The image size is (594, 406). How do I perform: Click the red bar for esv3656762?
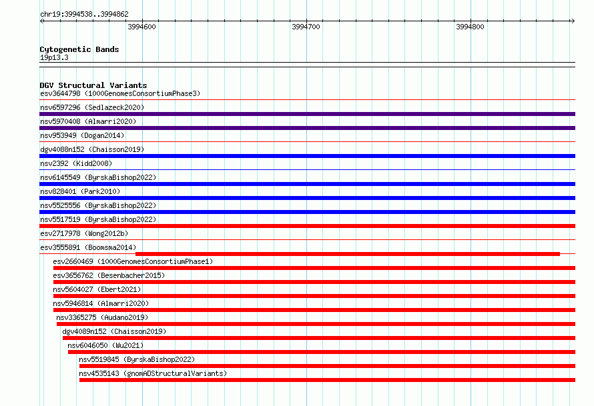(314, 282)
